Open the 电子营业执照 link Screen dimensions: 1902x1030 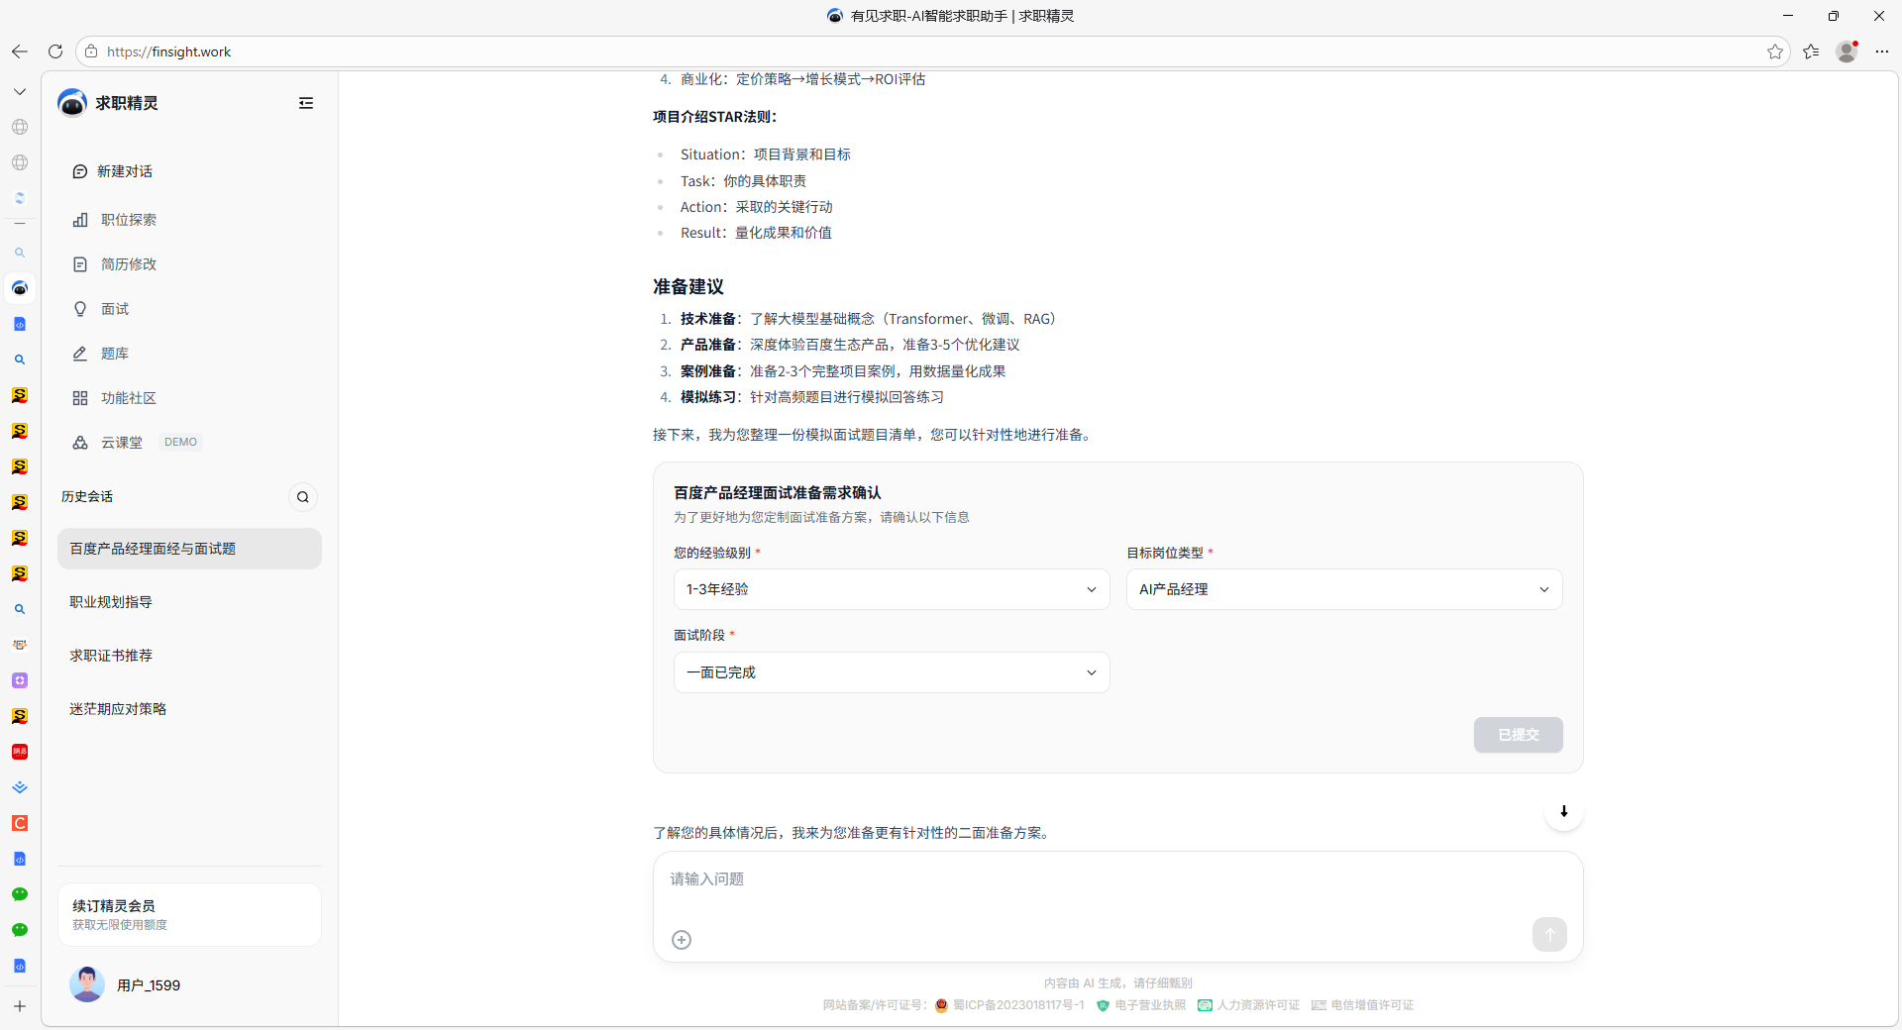click(x=1141, y=1005)
